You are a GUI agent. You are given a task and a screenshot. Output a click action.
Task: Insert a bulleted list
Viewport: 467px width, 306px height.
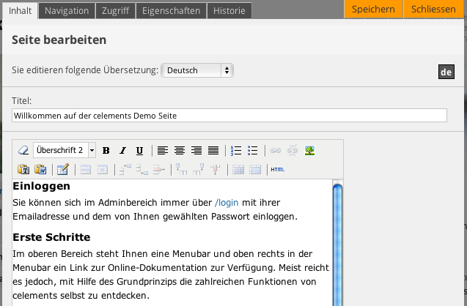(x=253, y=151)
